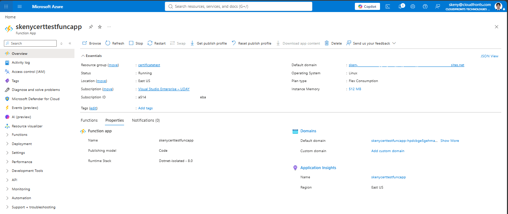Viewport: 508px width, 214px height.
Task: Click Reset publish profile
Action: 251,43
